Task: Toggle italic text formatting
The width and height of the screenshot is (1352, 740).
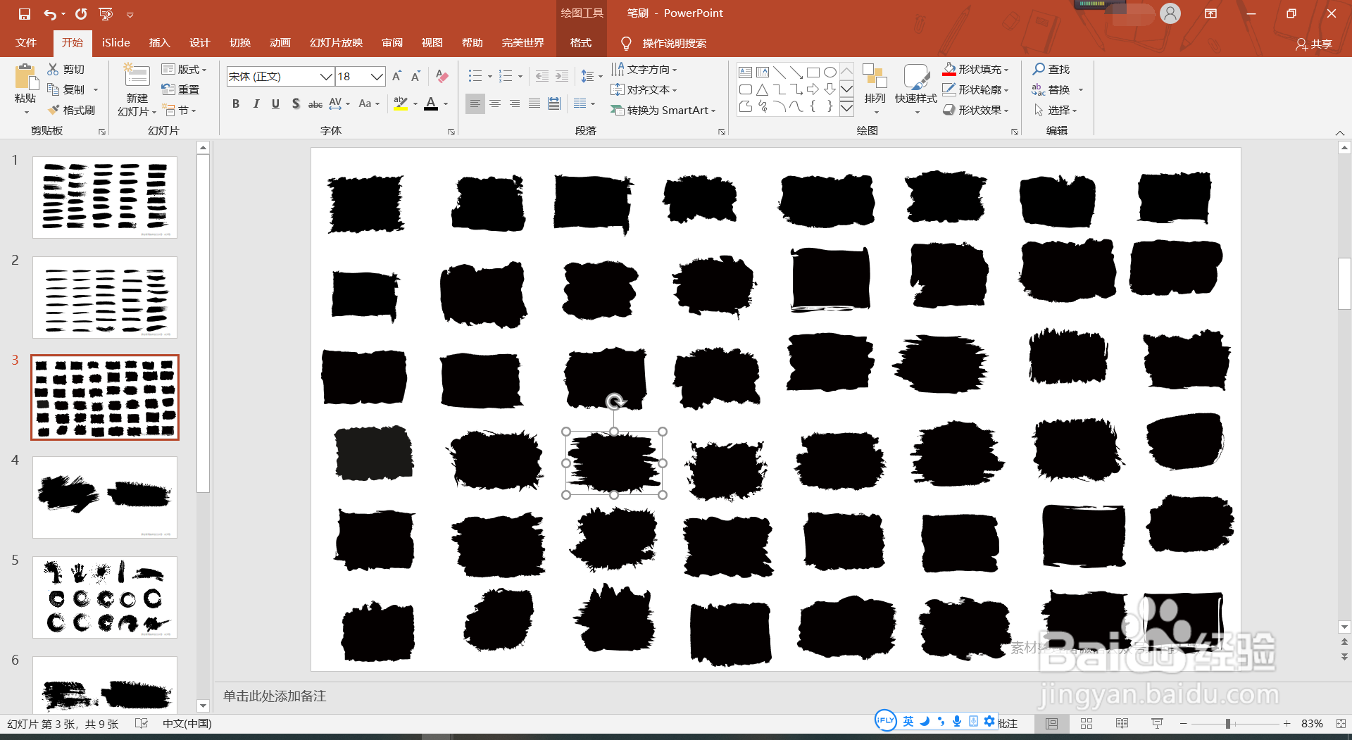Action: (256, 104)
